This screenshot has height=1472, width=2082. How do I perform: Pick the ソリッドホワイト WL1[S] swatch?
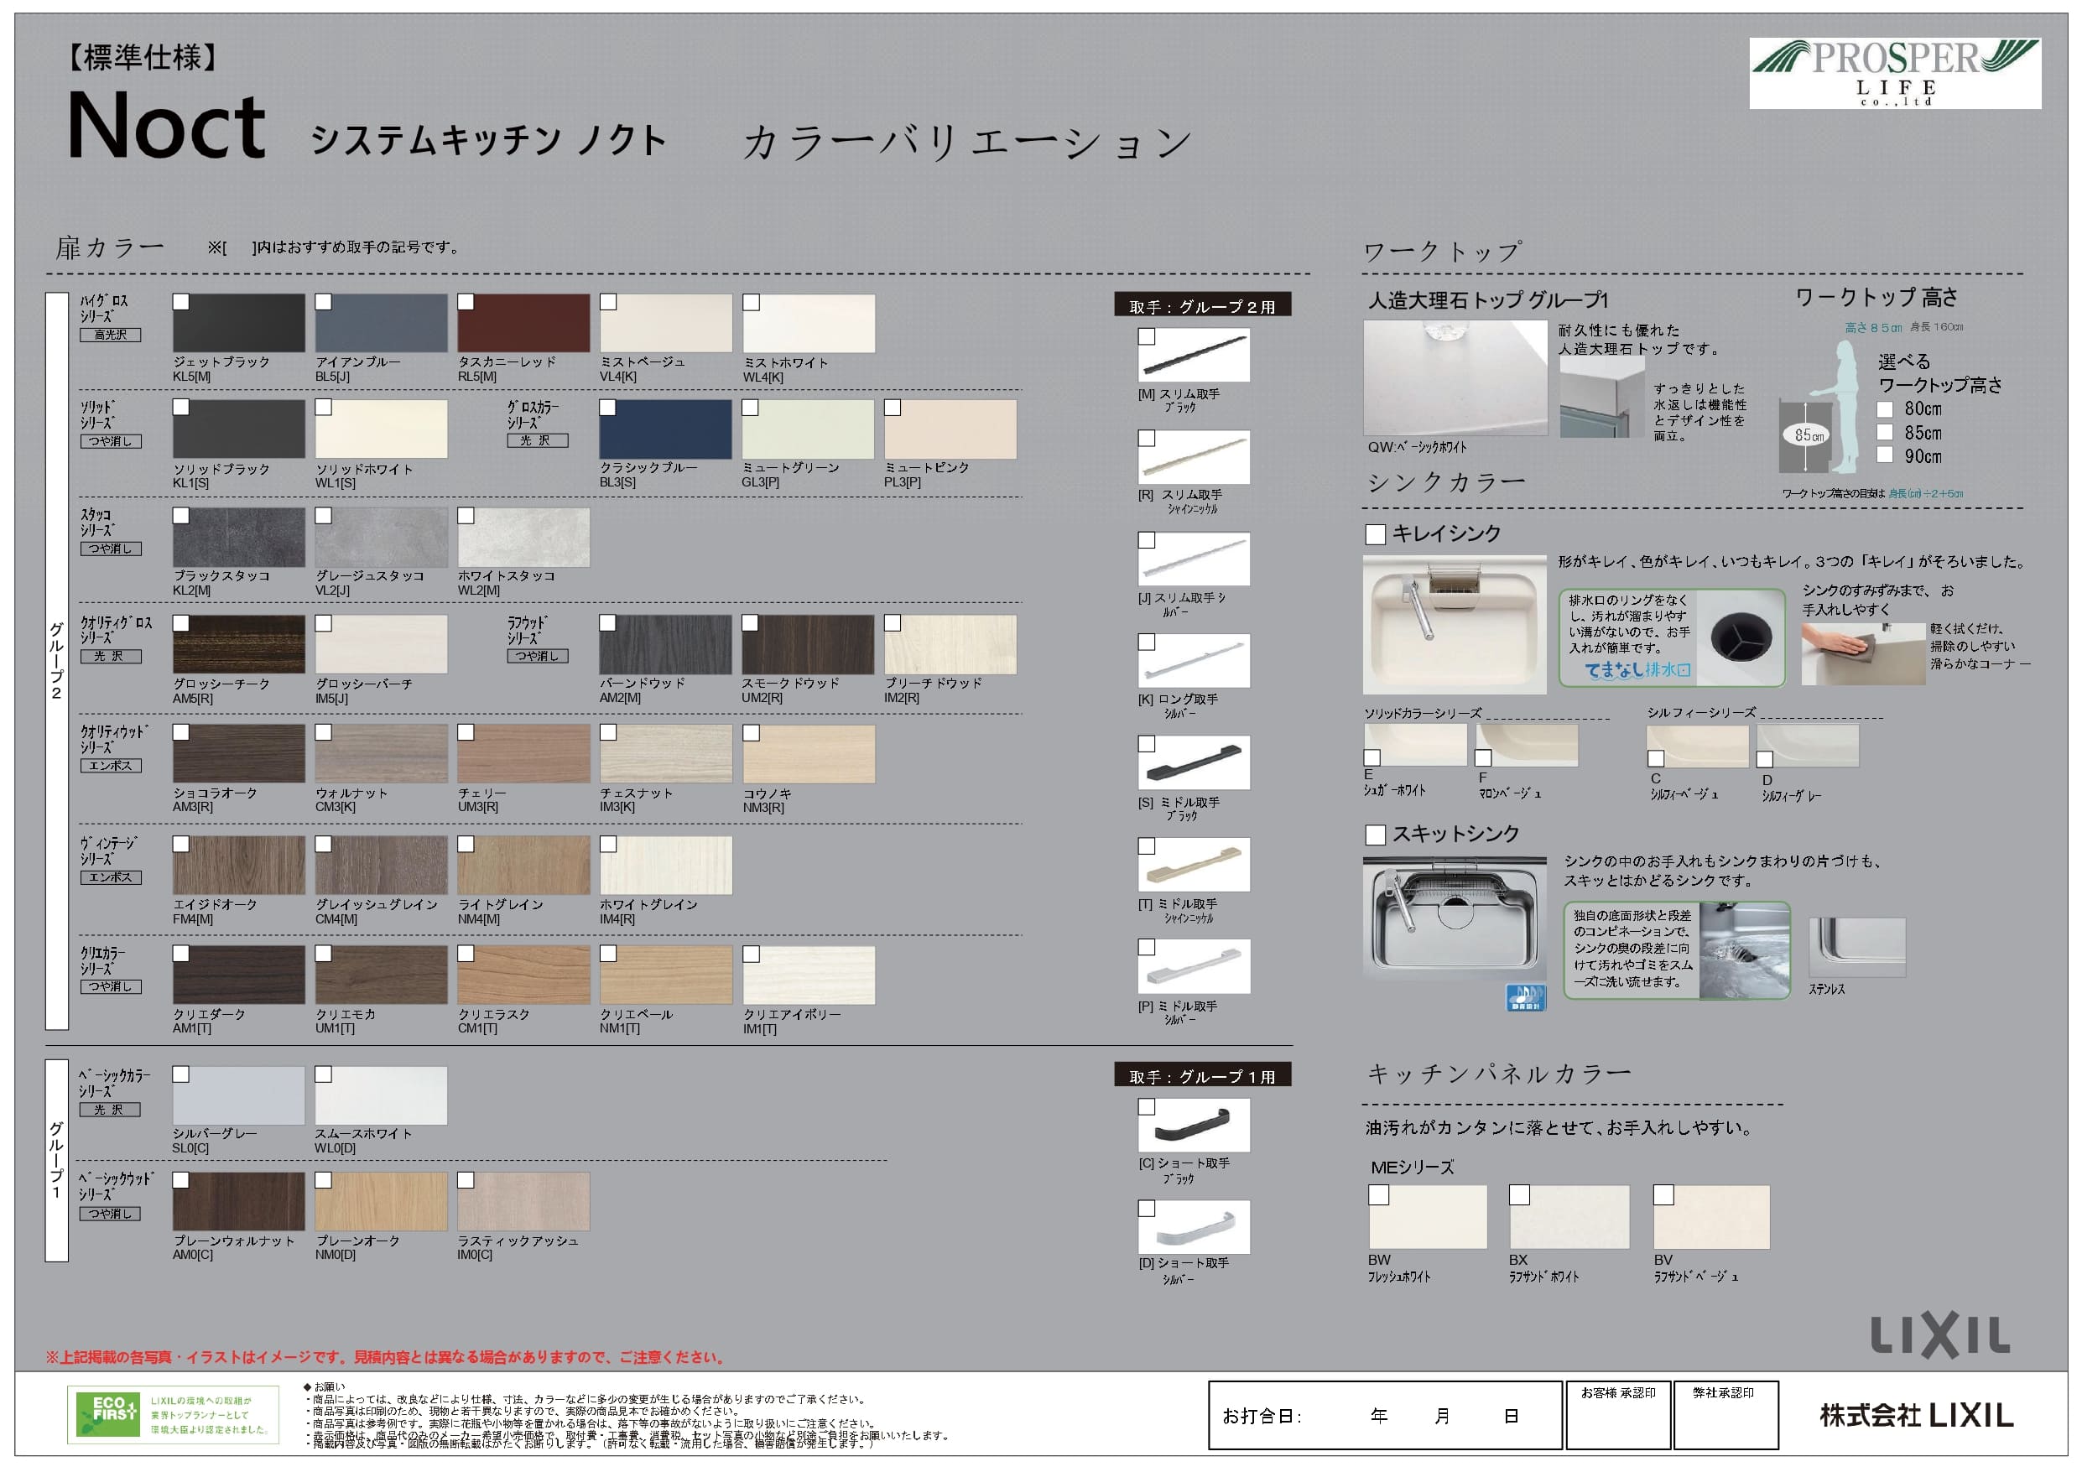pos(382,429)
